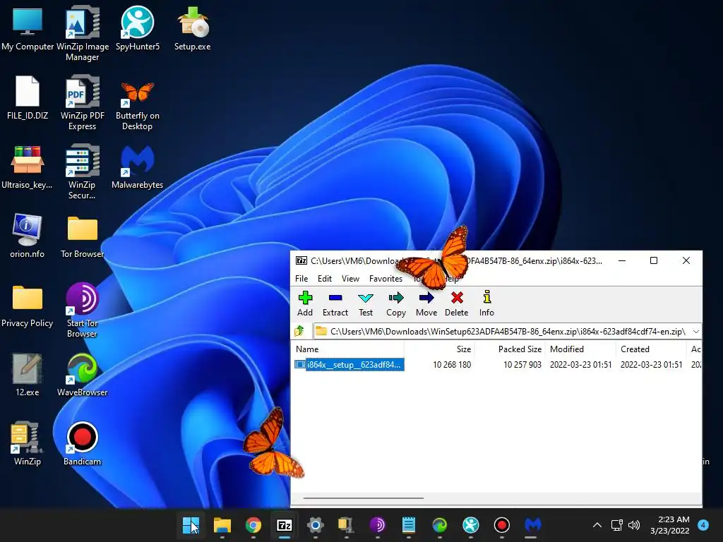Select the My Computer desktop icon
The height and width of the screenshot is (542, 723).
click(x=28, y=28)
